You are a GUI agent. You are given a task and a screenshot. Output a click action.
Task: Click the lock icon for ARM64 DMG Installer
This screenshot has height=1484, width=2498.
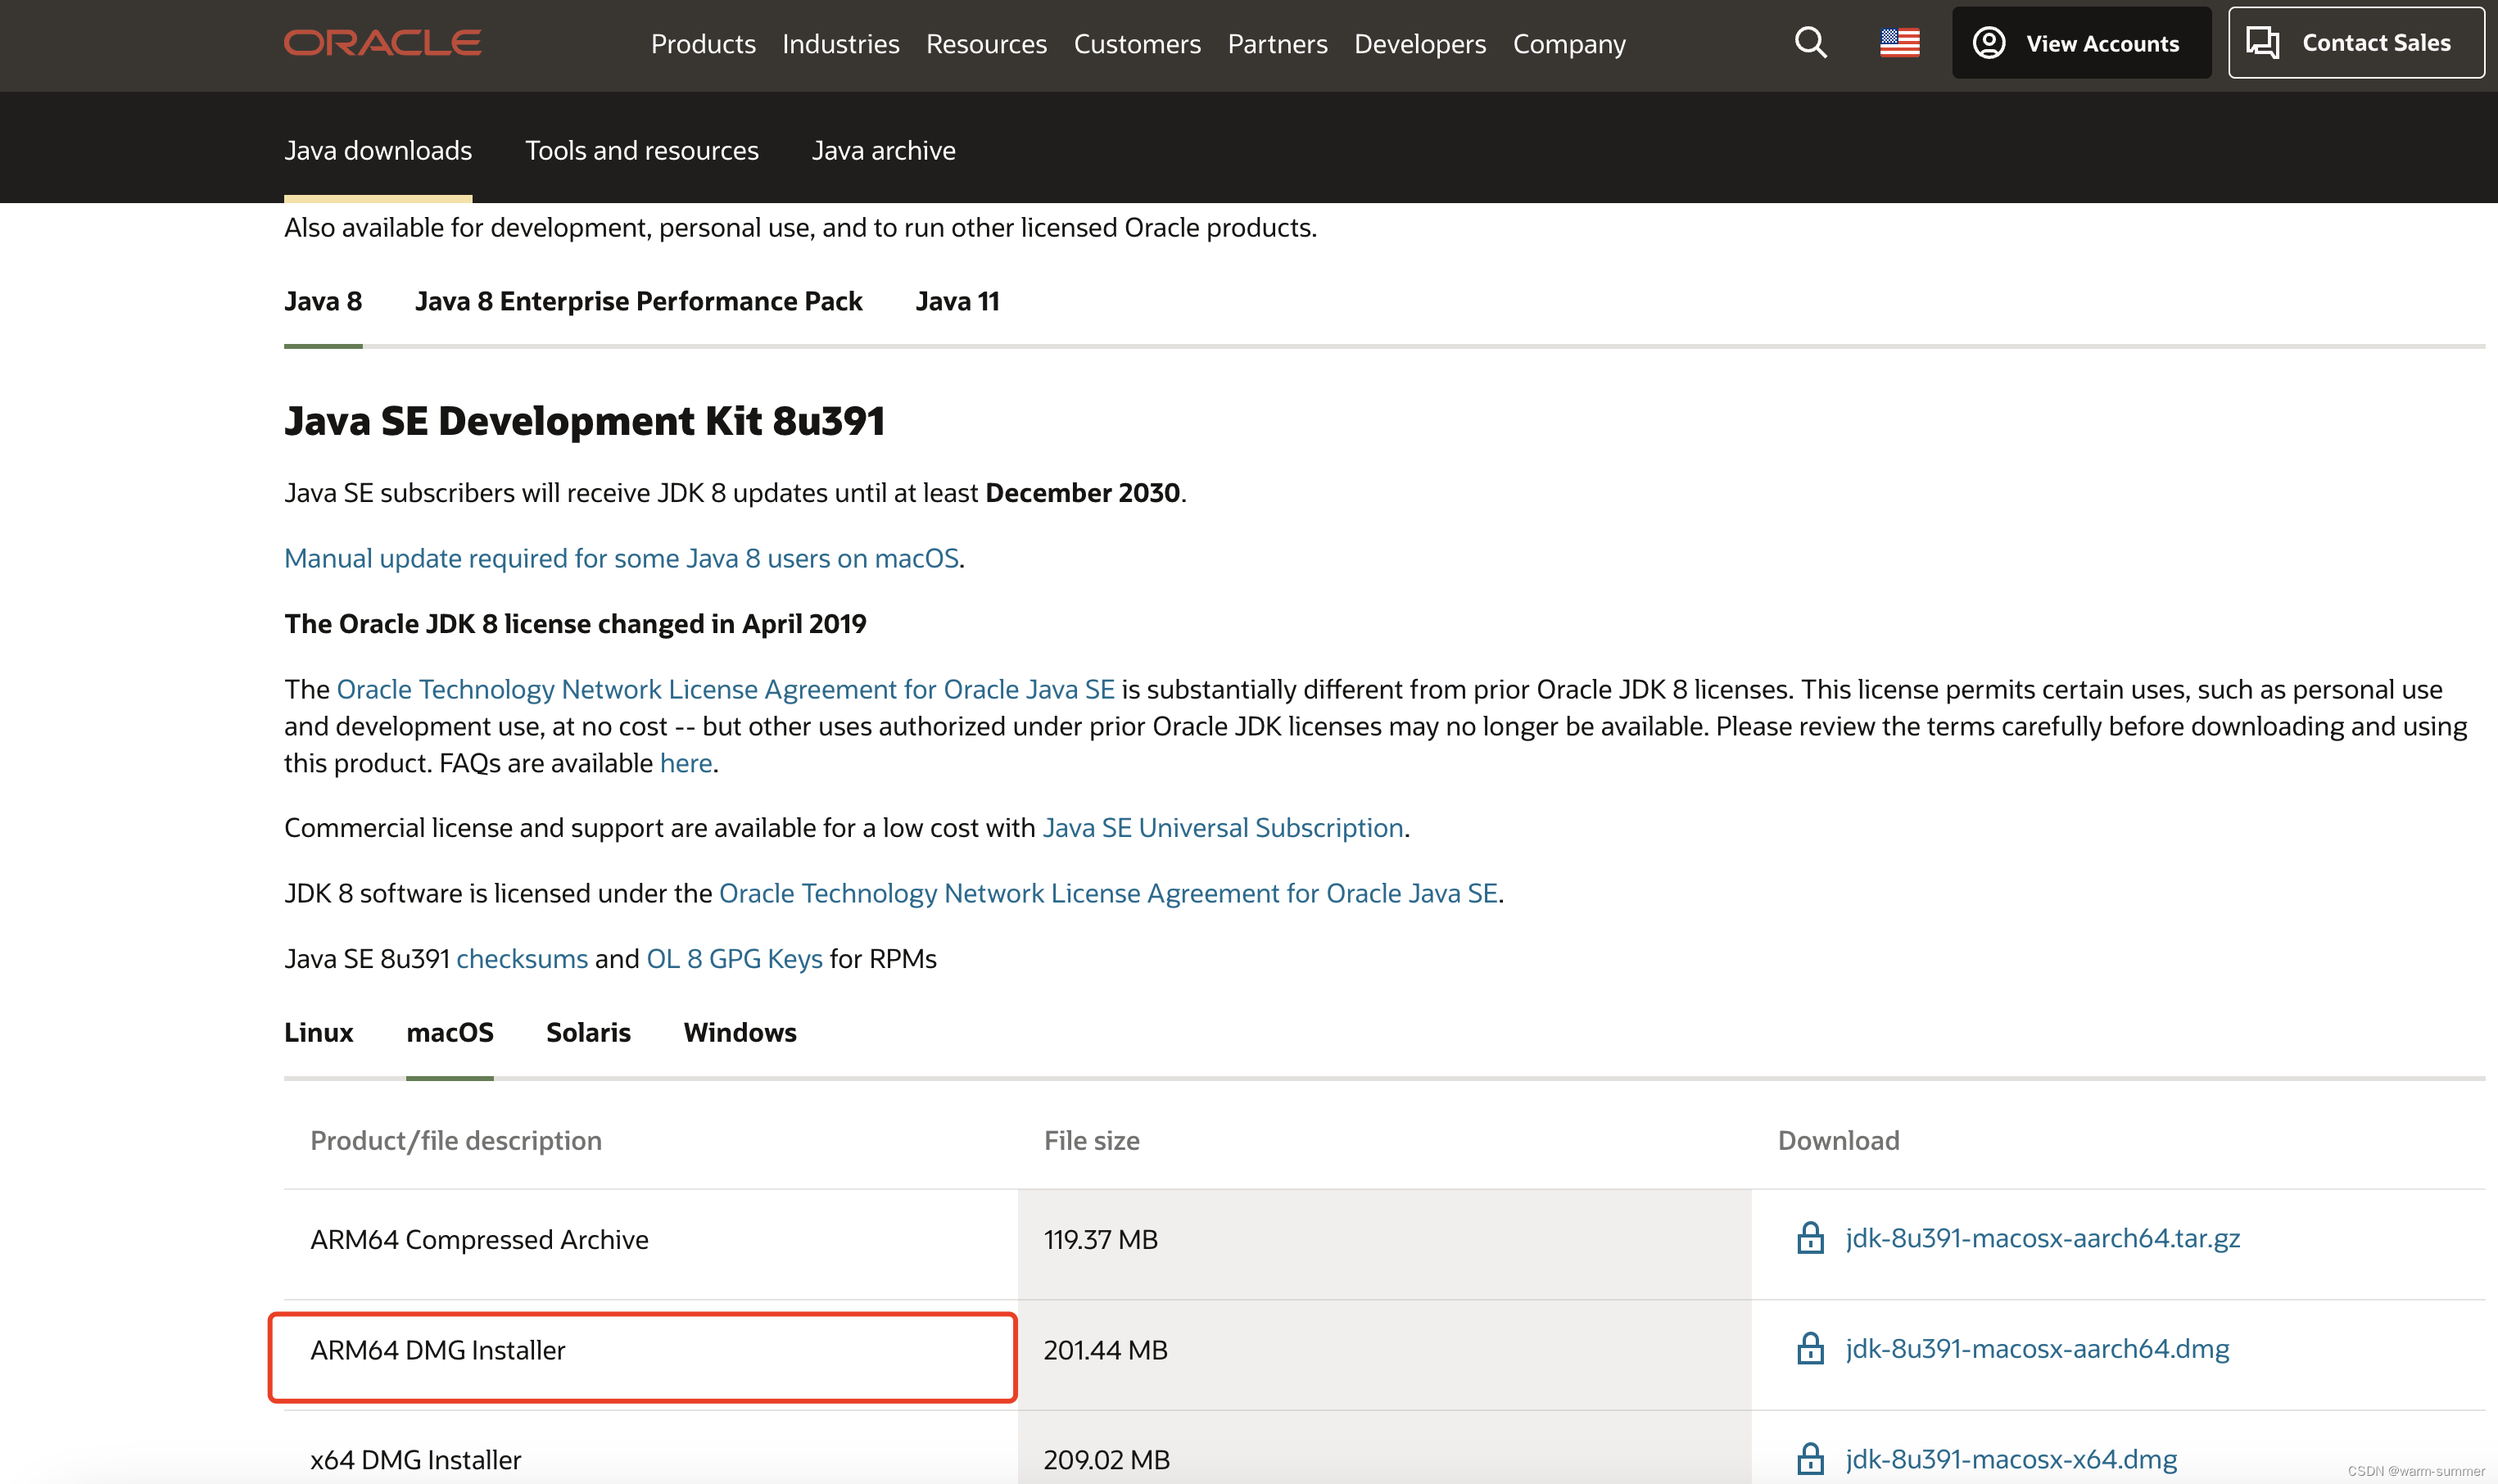coord(1809,1346)
